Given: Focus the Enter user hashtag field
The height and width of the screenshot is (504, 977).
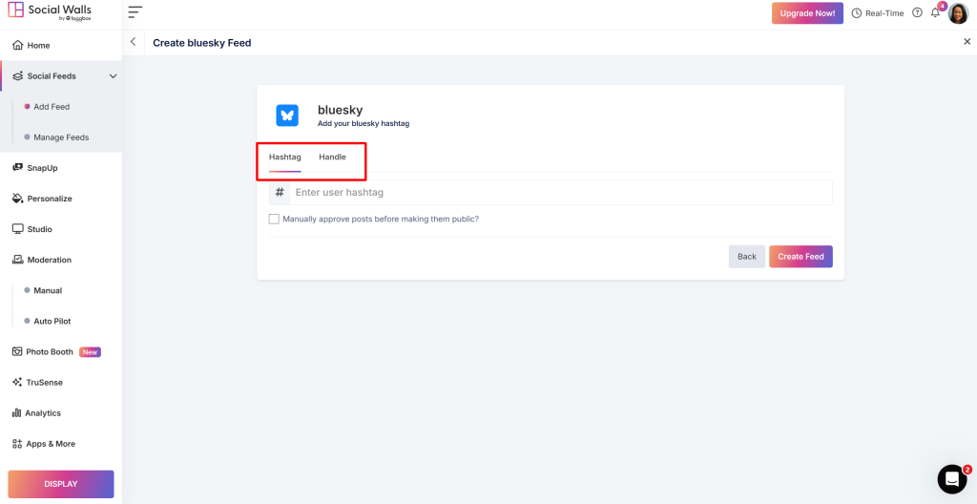Looking at the screenshot, I should pos(561,193).
